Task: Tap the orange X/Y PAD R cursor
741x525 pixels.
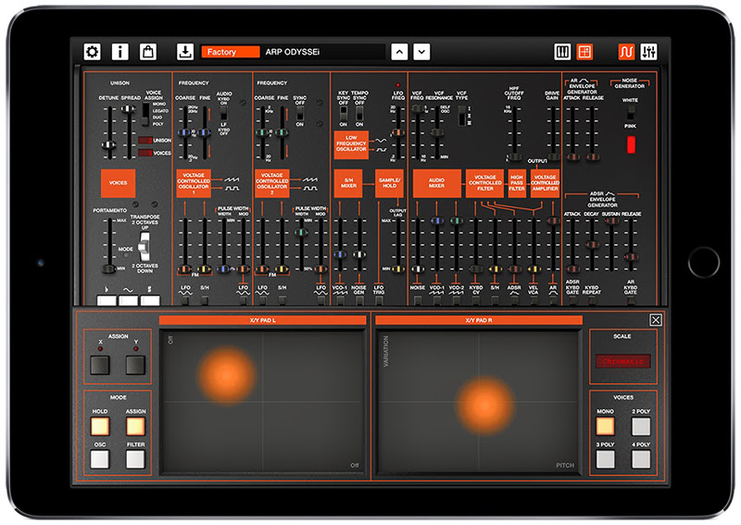Action: pyautogui.click(x=484, y=406)
